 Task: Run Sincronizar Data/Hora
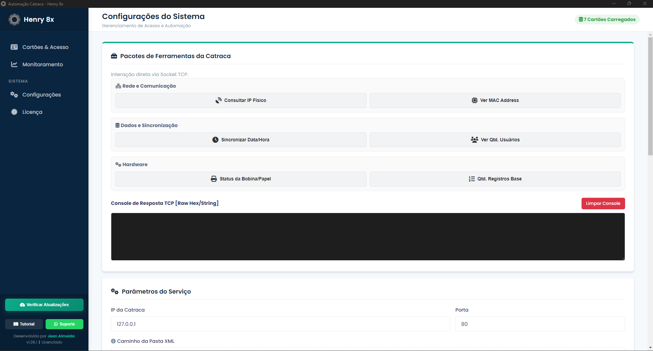[x=241, y=140]
